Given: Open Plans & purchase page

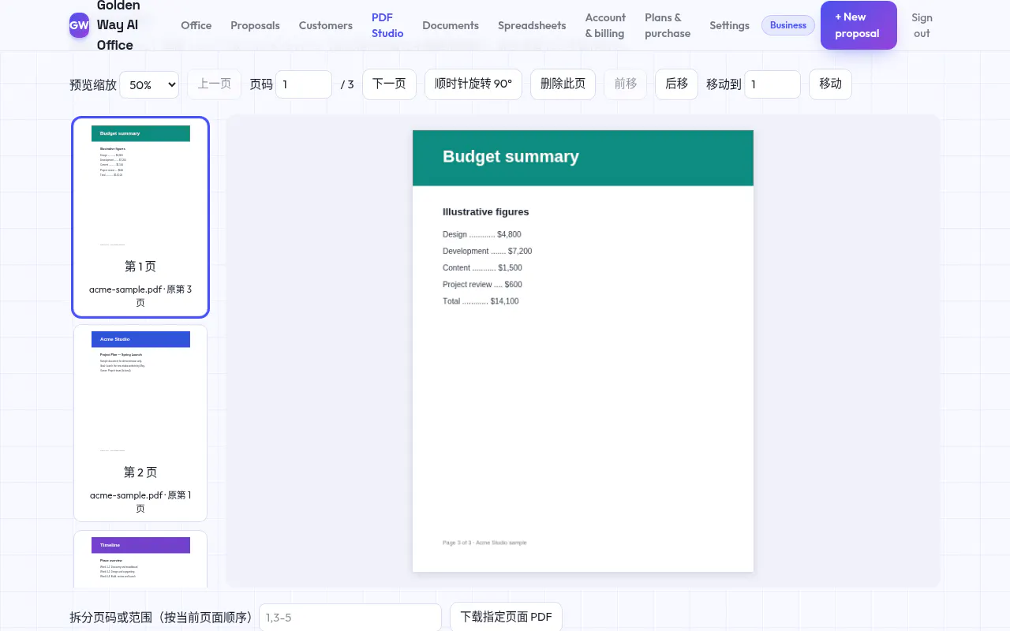Looking at the screenshot, I should pyautogui.click(x=668, y=25).
